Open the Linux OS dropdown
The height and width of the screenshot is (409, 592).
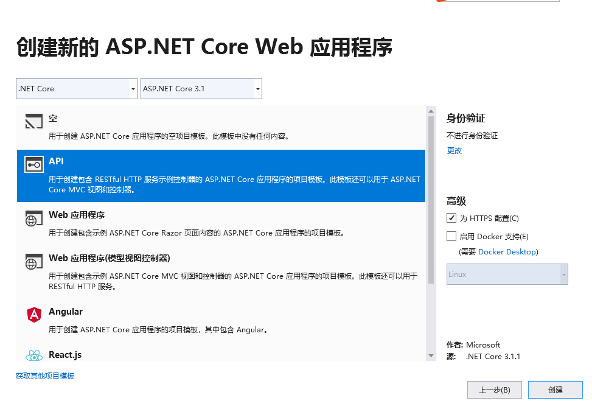(507, 274)
